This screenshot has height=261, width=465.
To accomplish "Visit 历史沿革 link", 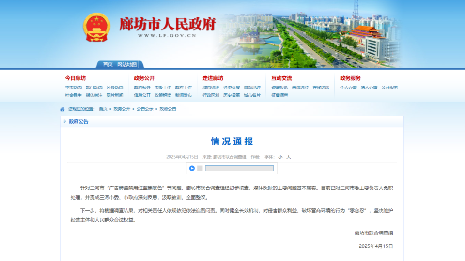I will [x=232, y=95].
